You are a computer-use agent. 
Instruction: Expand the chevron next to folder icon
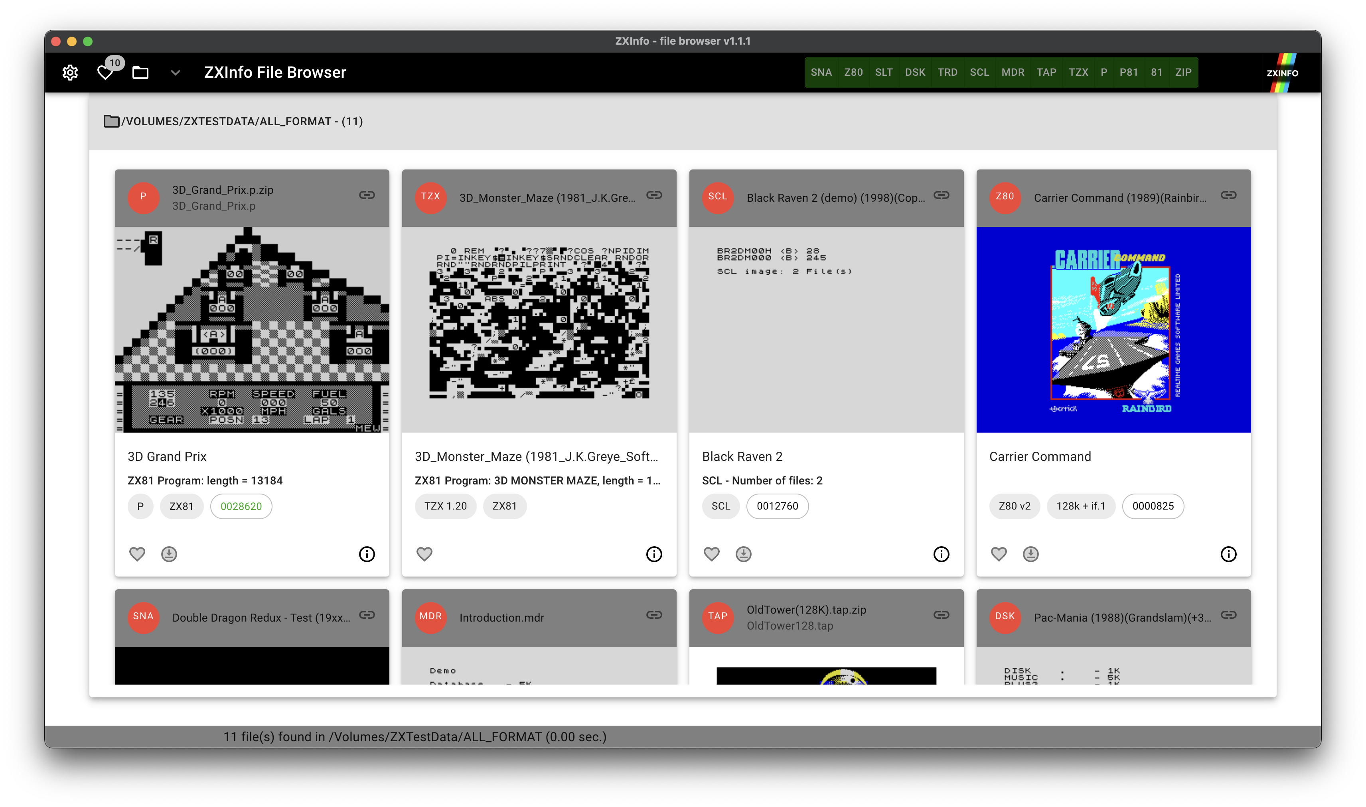(x=175, y=72)
